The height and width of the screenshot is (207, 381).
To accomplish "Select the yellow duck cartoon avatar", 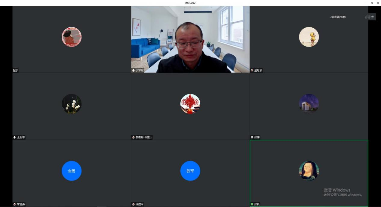I will 309,37.
